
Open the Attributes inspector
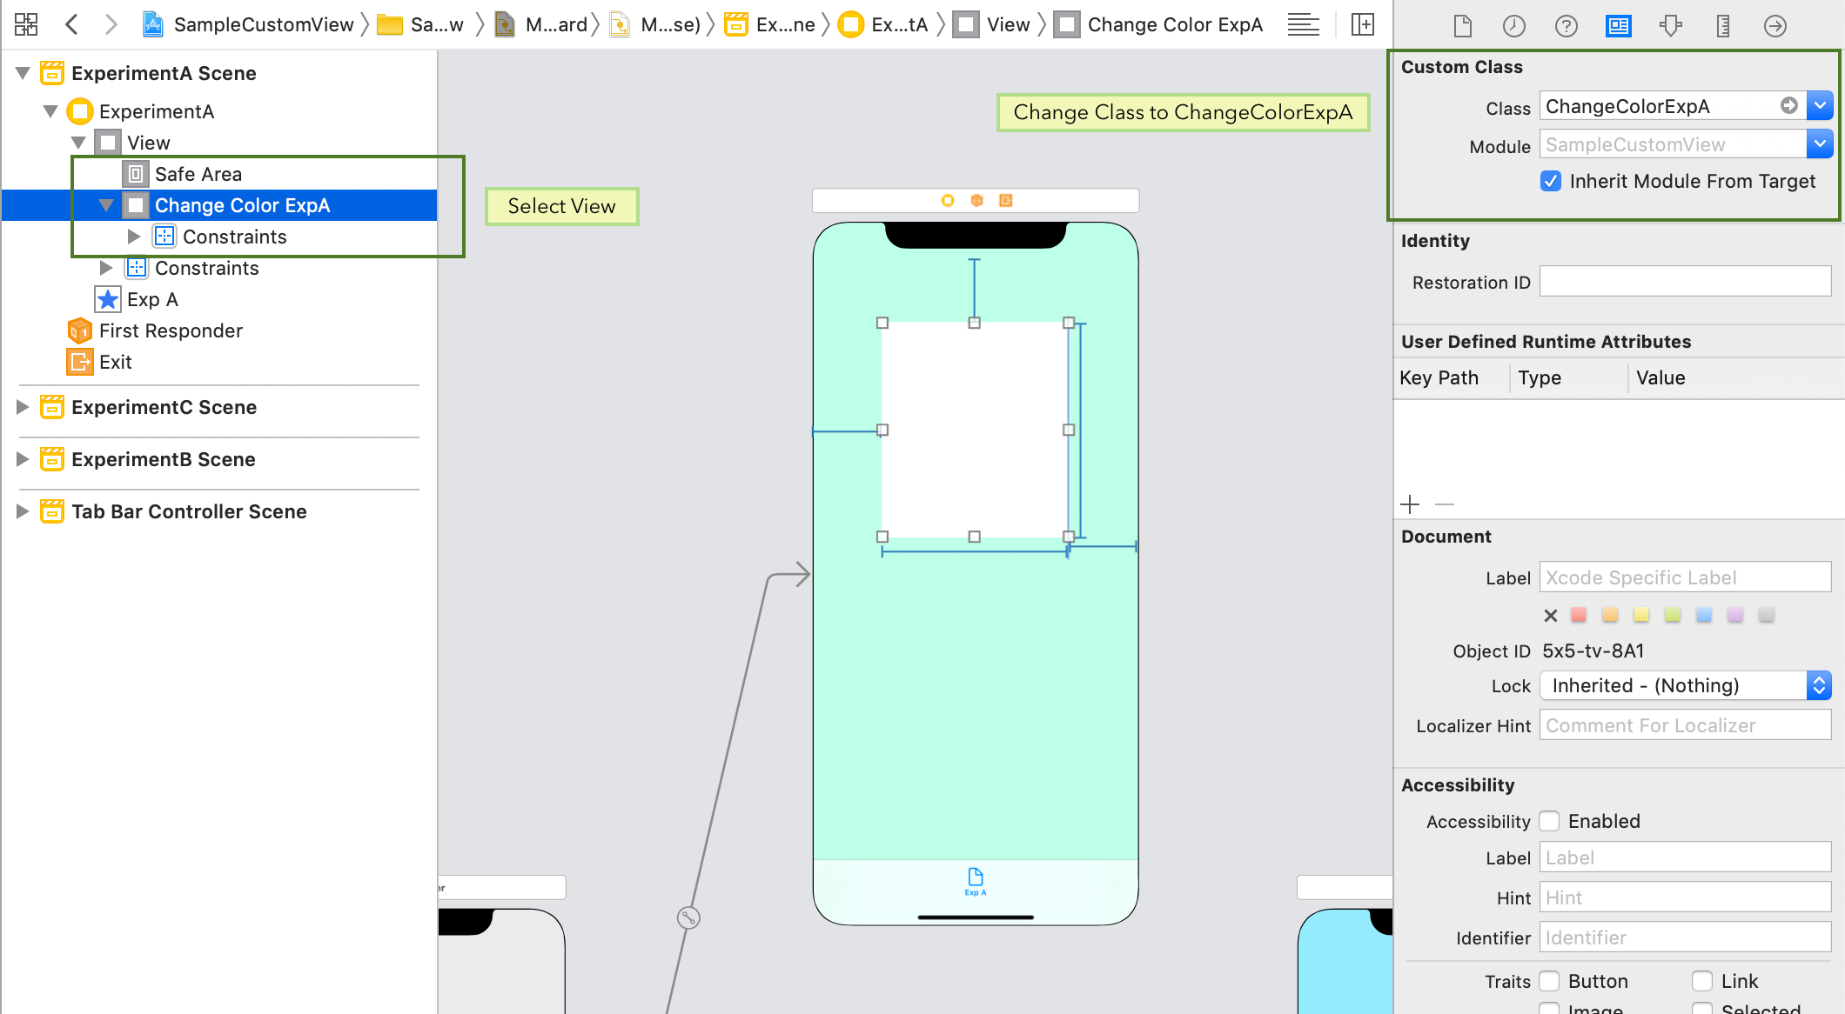[x=1671, y=25]
